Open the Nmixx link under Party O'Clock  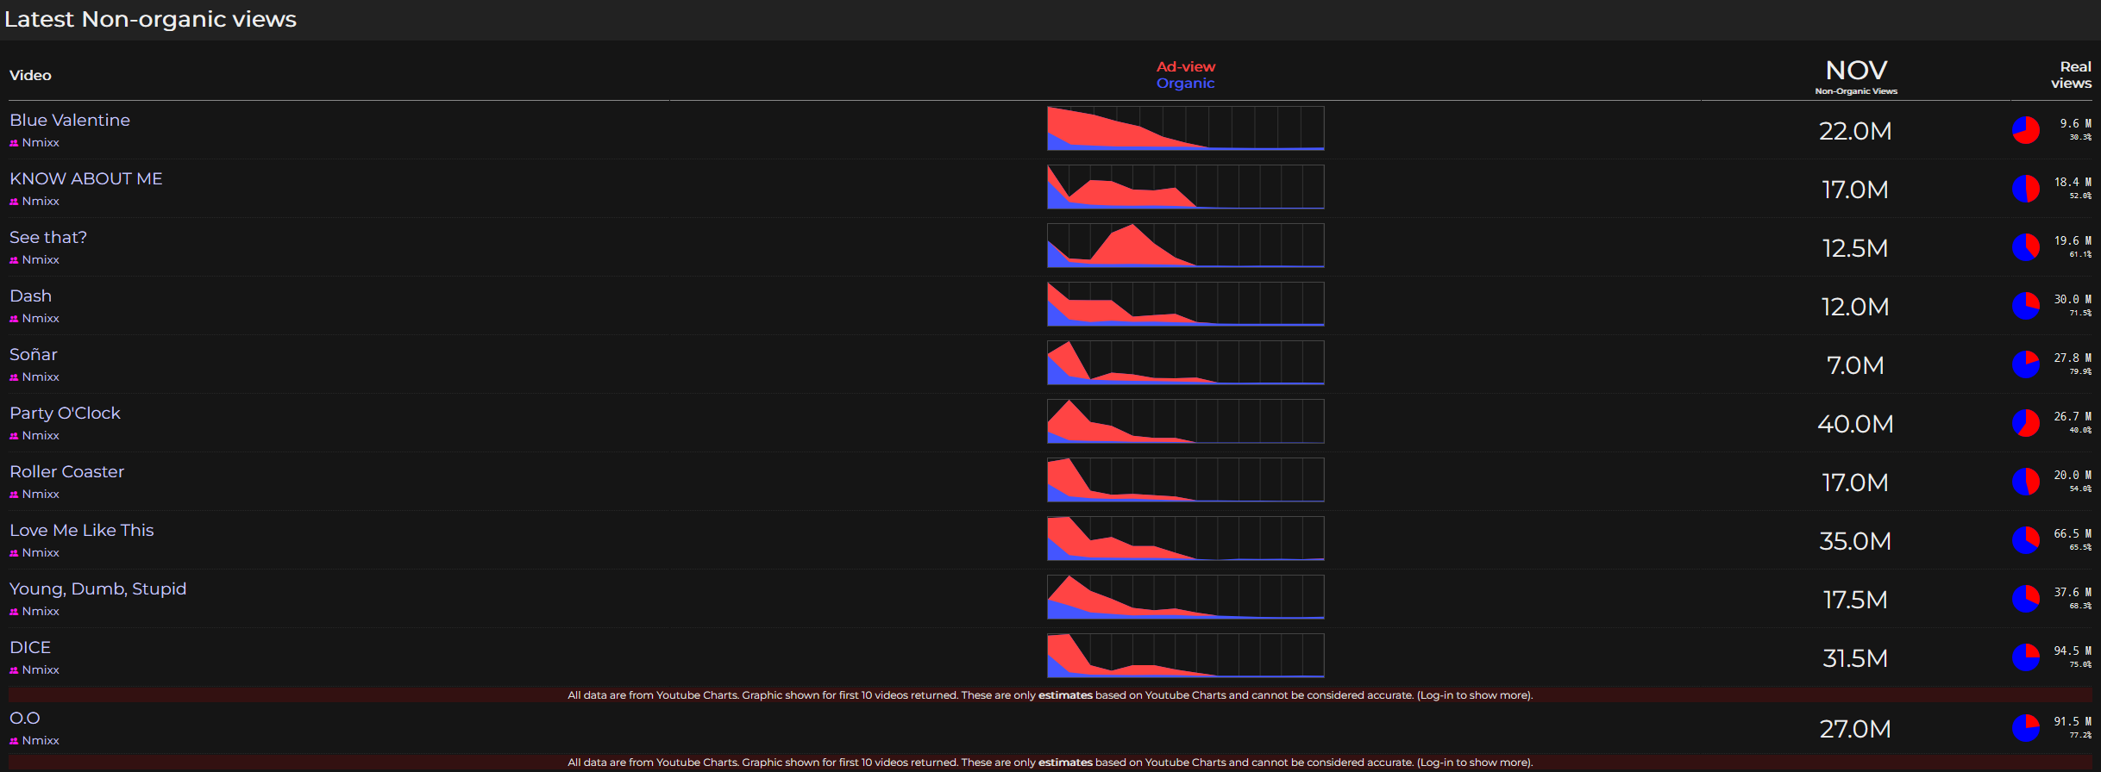(x=41, y=435)
